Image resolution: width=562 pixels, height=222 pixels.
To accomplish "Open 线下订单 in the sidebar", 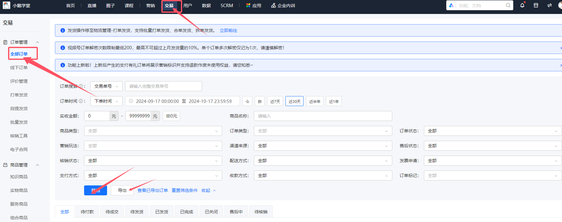I will pos(19,68).
